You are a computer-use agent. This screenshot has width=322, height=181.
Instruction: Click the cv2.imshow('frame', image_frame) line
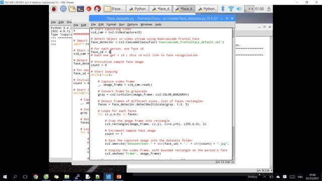pos(133,153)
